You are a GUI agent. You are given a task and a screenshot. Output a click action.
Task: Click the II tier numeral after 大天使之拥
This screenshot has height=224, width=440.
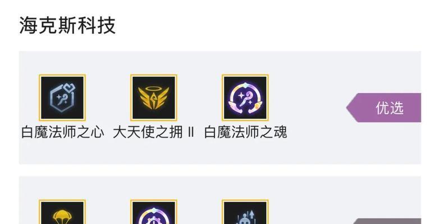pyautogui.click(x=191, y=132)
